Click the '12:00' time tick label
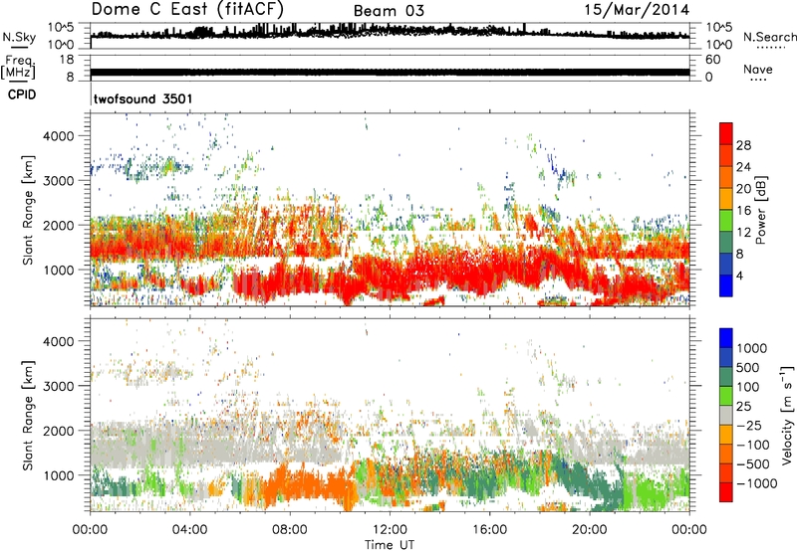This screenshot has height=551, width=797. point(390,530)
